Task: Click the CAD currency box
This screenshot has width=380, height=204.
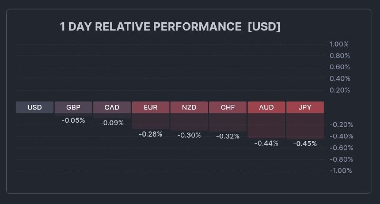Action: tap(112, 107)
